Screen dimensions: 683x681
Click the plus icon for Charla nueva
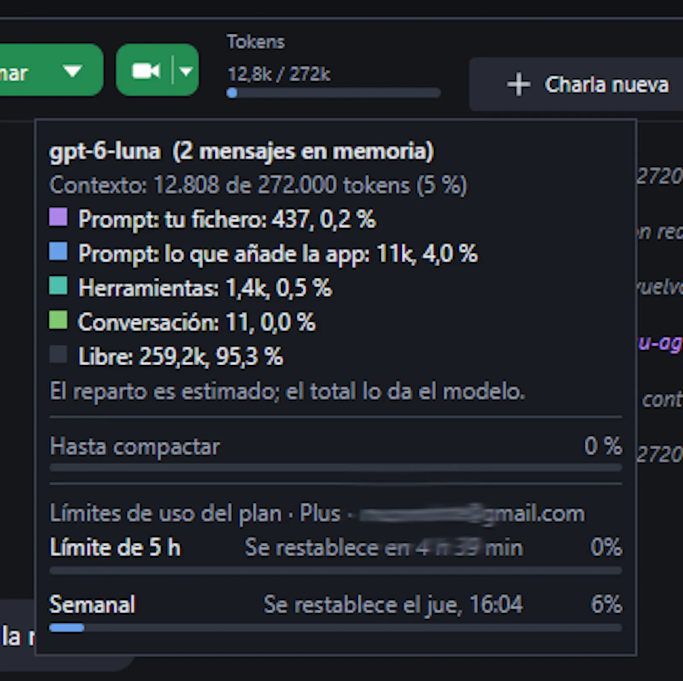(x=519, y=84)
